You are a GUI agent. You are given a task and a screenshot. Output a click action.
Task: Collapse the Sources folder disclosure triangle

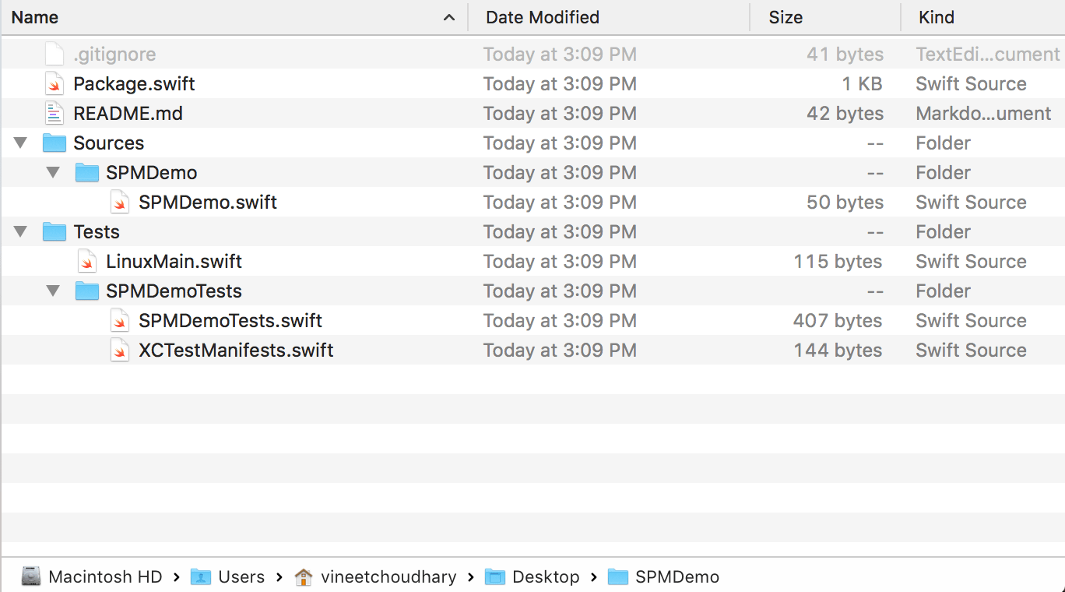click(21, 143)
